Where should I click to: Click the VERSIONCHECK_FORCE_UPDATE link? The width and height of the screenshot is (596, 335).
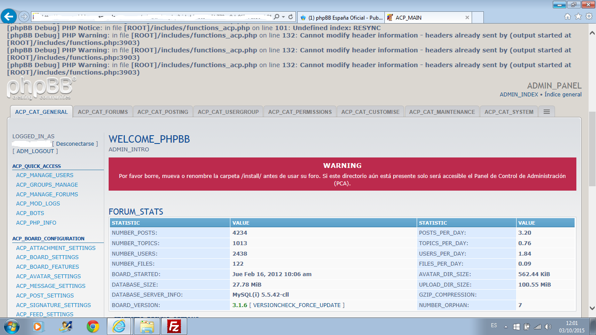[x=297, y=305]
